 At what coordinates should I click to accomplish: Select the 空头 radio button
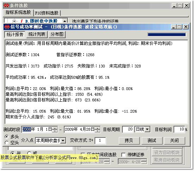point(7,142)
